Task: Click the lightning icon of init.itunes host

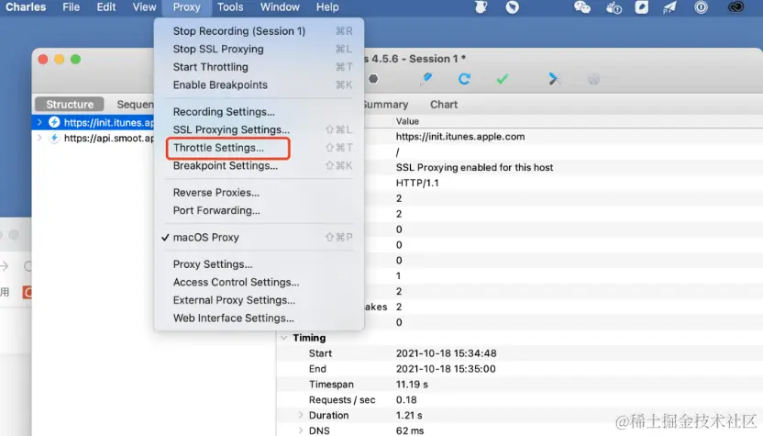Action: [54, 122]
